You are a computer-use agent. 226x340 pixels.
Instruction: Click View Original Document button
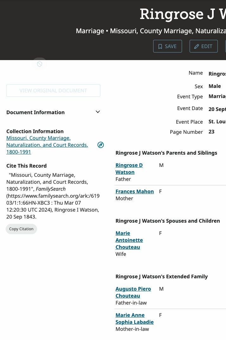click(x=53, y=90)
